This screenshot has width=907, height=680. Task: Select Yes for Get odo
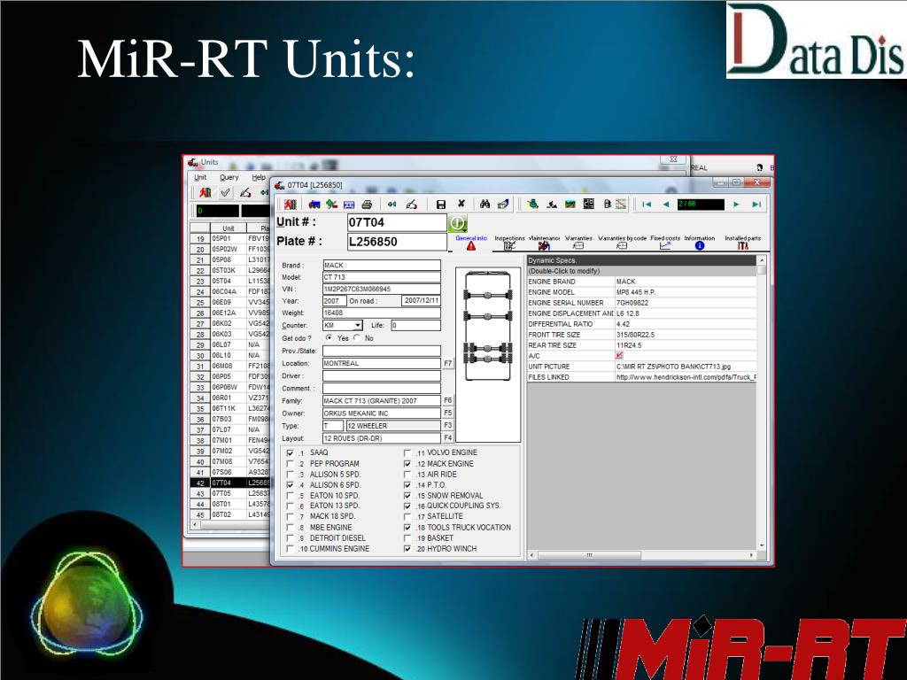tap(329, 337)
